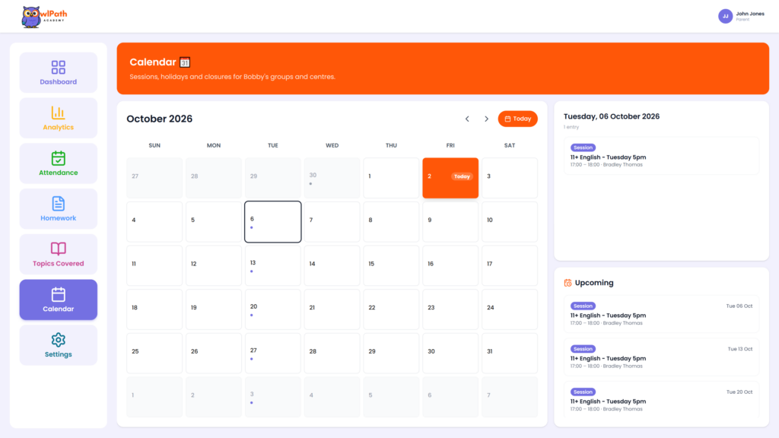Open the Attendance calendar-check icon
The image size is (779, 438).
pos(58,158)
